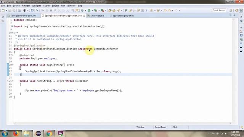Click the Resume debug icon
The height and width of the screenshot is (137, 244).
pos(43,10)
